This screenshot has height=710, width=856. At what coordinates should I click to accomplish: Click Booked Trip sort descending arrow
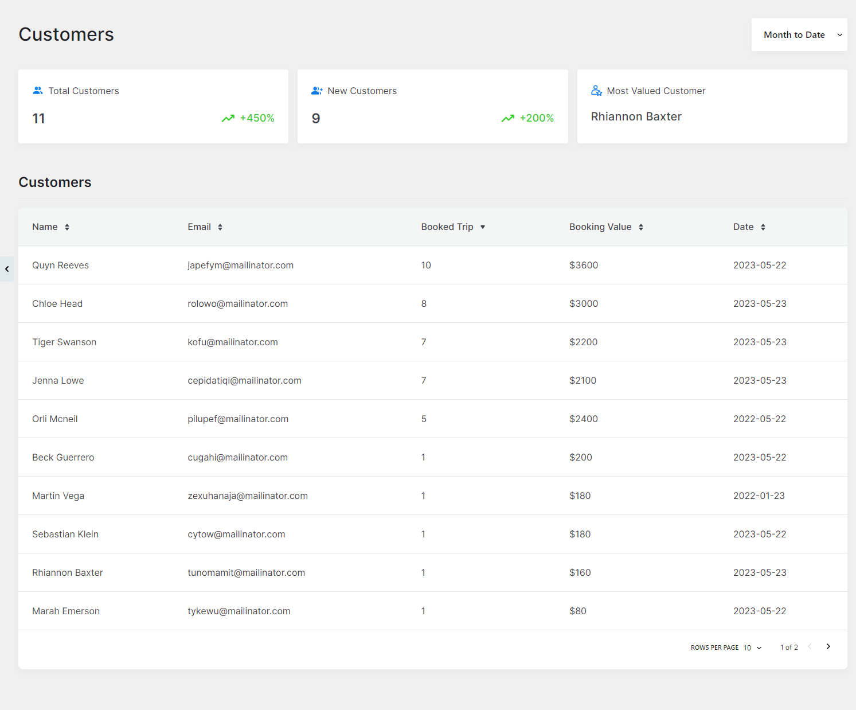pos(483,227)
